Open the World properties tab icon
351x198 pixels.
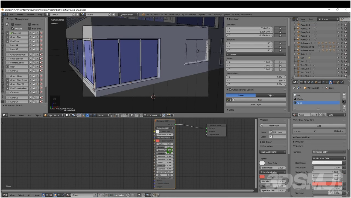312,82
